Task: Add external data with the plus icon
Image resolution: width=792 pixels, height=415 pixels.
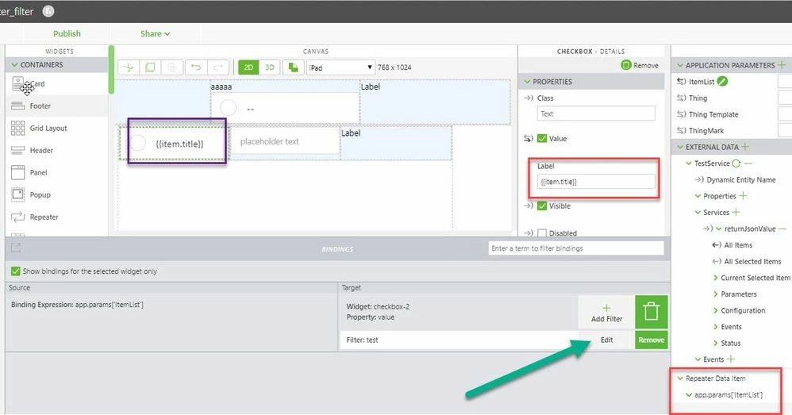Action: point(745,147)
